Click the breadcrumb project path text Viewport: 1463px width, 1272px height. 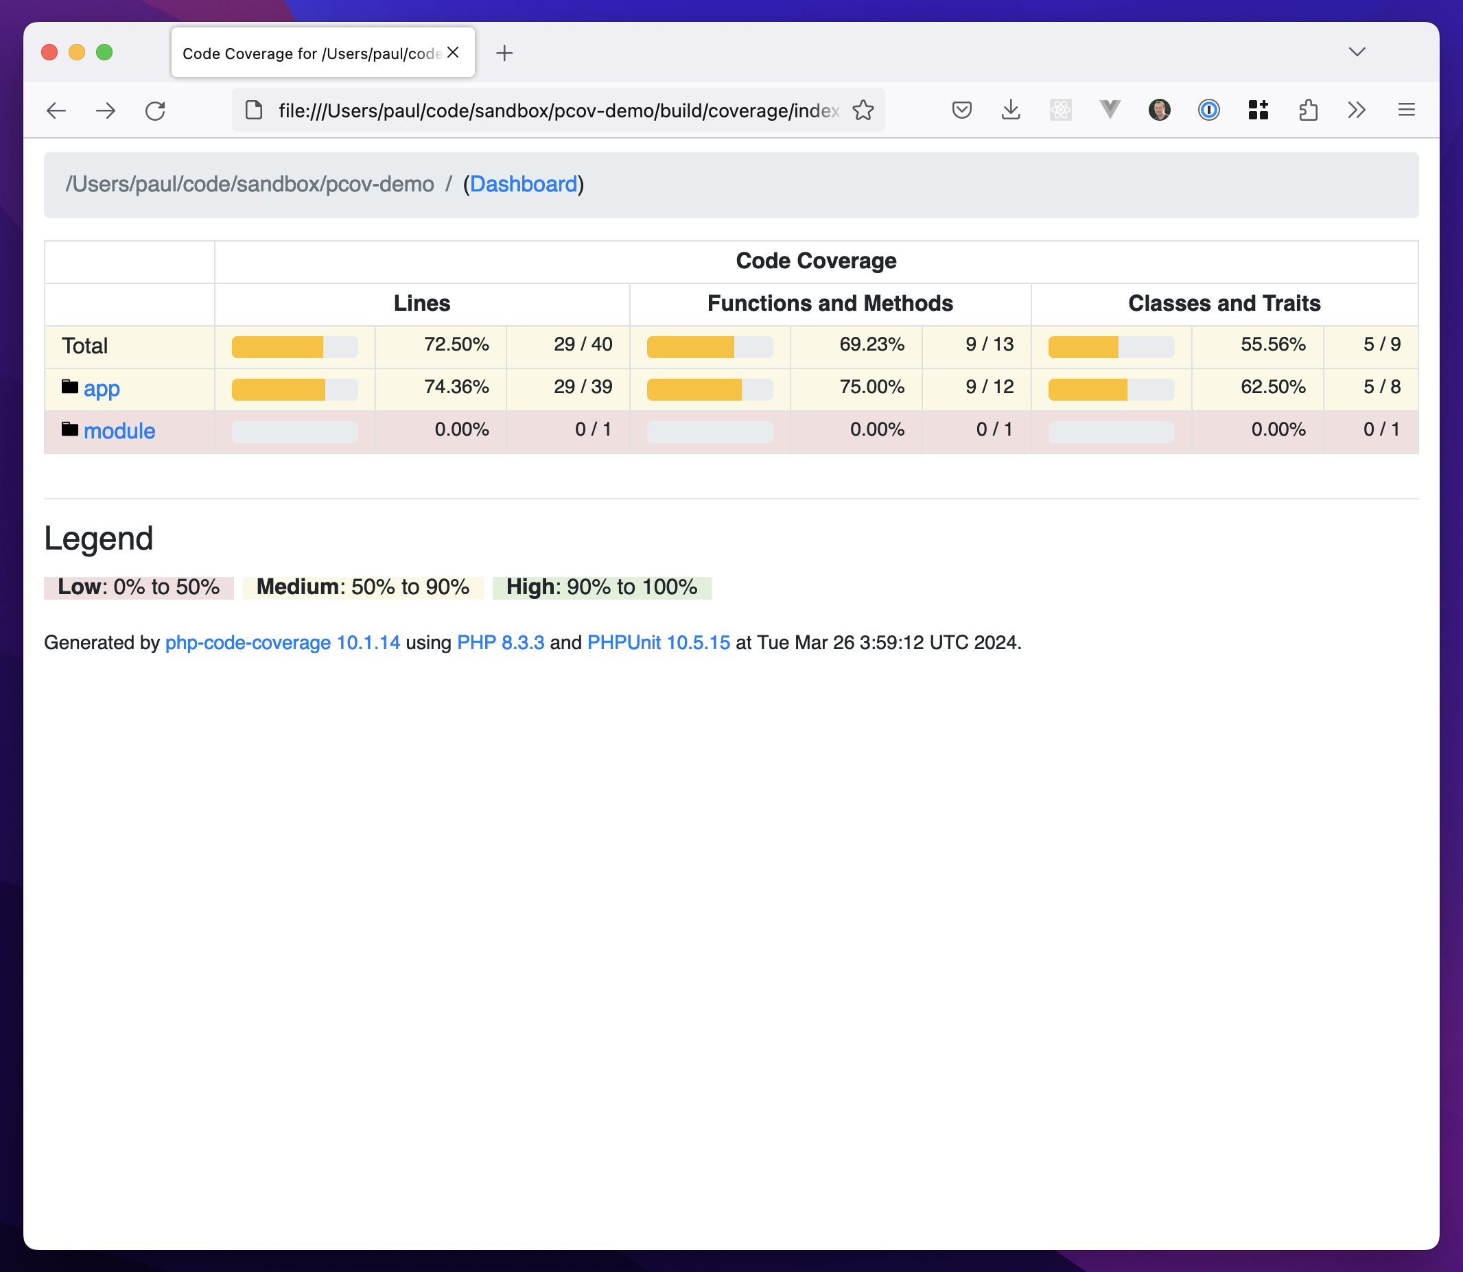250,185
